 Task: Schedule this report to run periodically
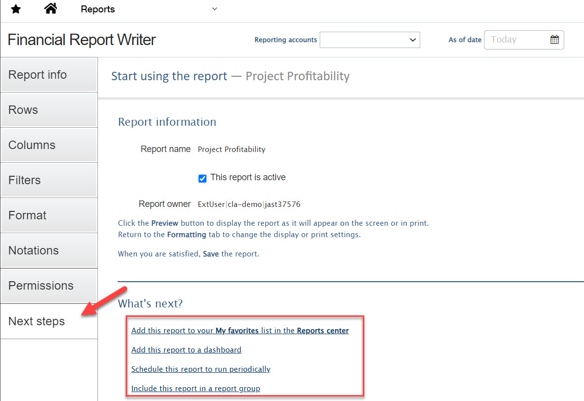pyautogui.click(x=200, y=369)
